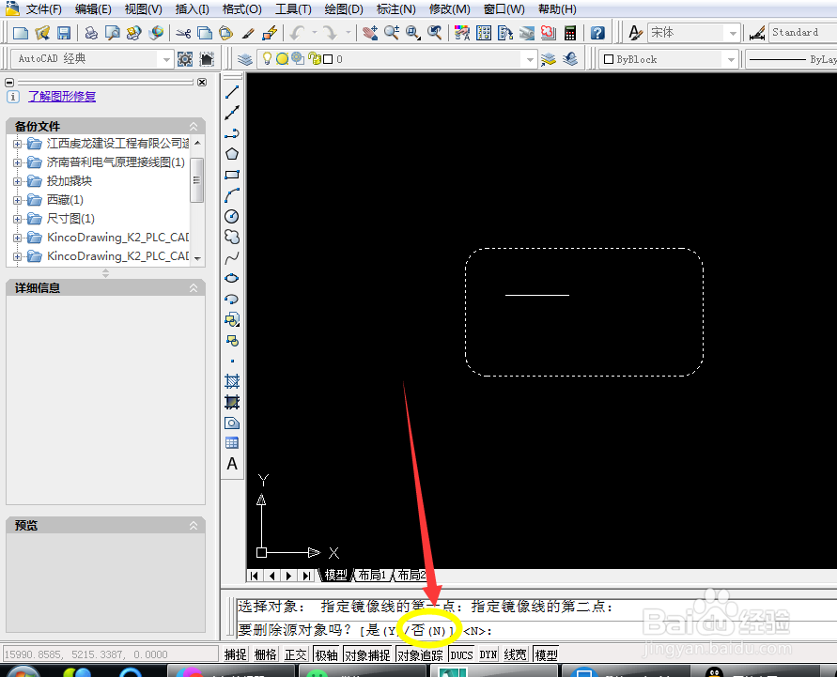Collapse the 备份文件 panel section

click(x=194, y=127)
